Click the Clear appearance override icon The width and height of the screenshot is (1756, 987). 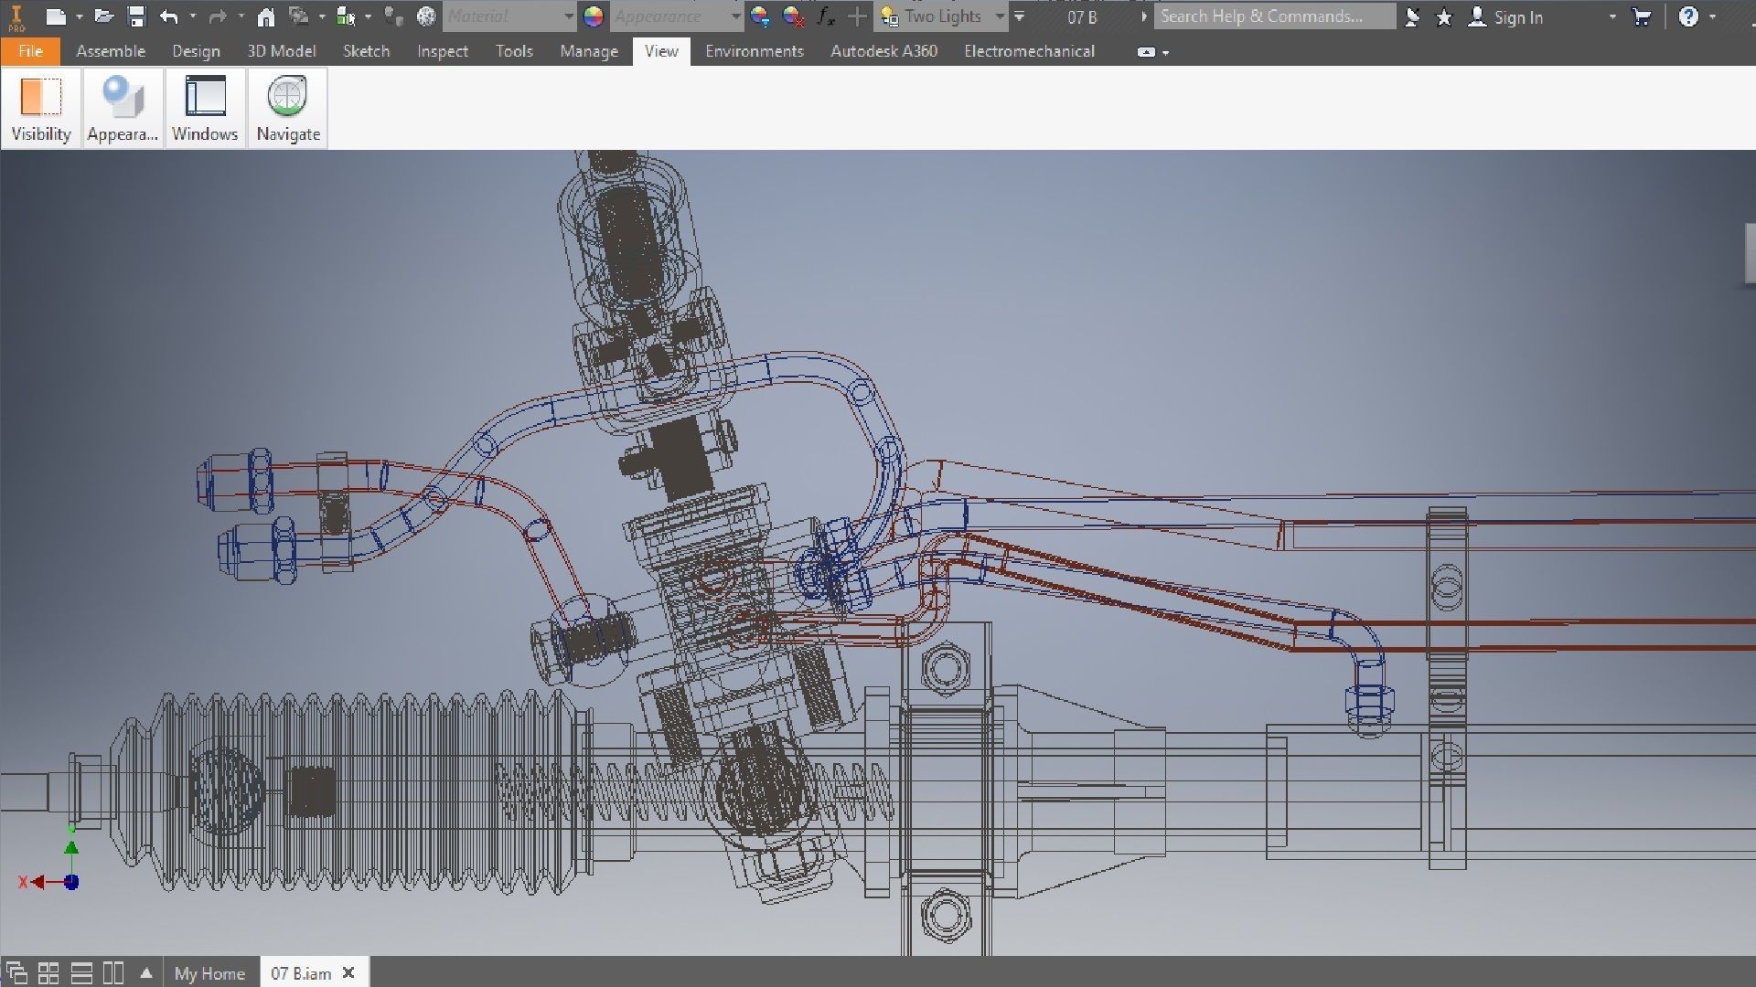click(x=793, y=16)
